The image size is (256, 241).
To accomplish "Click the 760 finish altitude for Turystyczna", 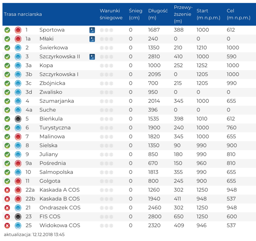I will [x=232, y=128].
